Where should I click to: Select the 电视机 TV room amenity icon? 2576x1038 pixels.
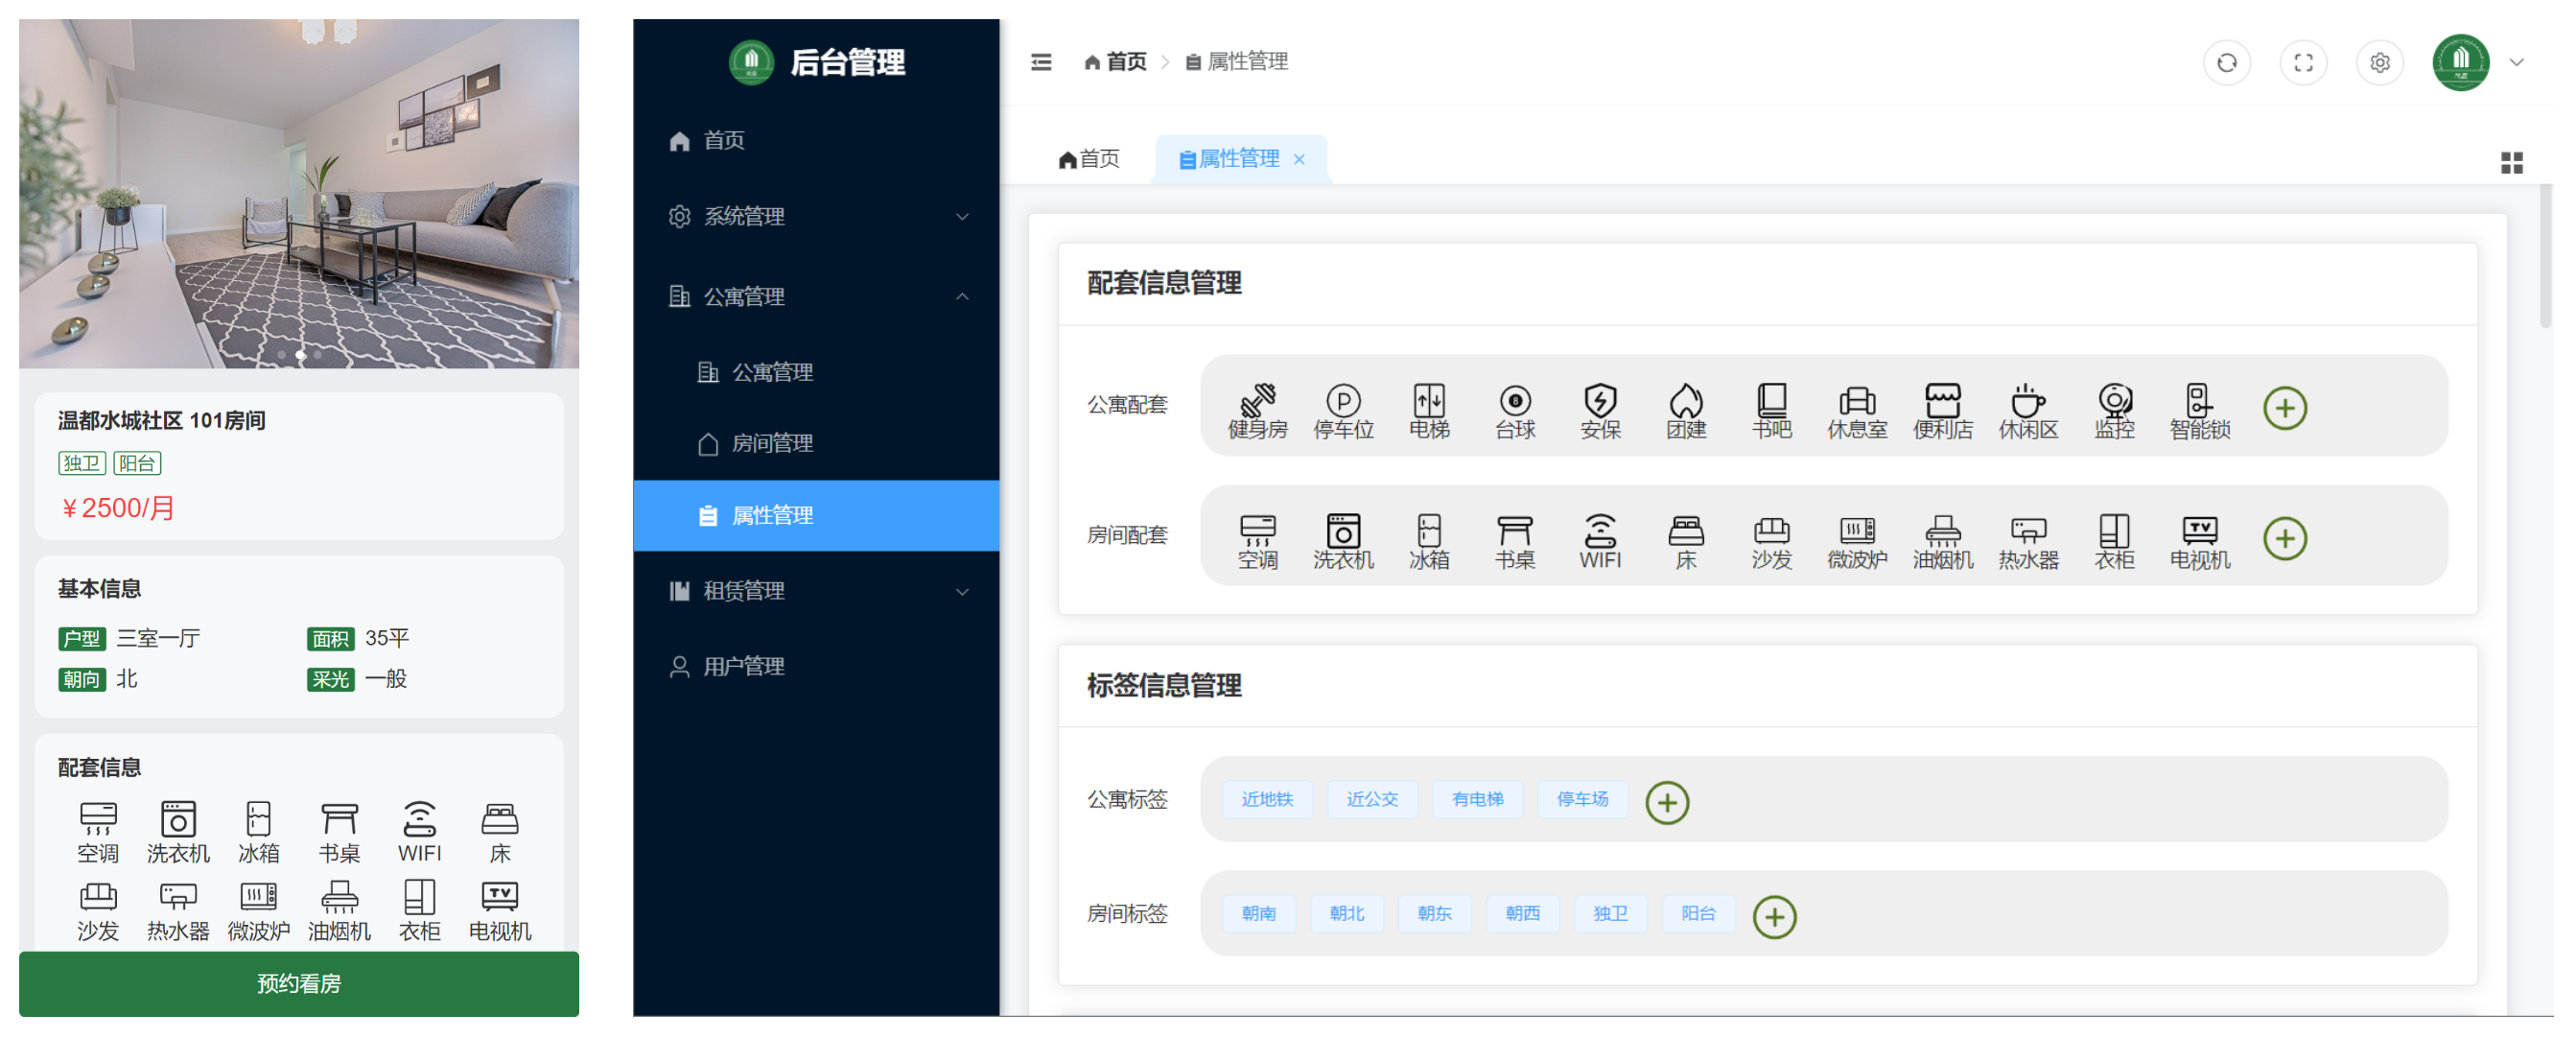(x=2199, y=540)
